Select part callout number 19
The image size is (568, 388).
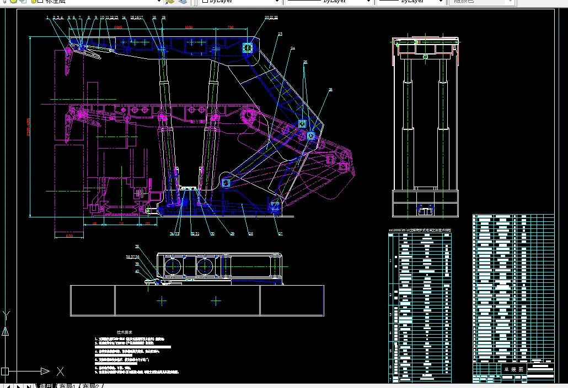click(164, 18)
